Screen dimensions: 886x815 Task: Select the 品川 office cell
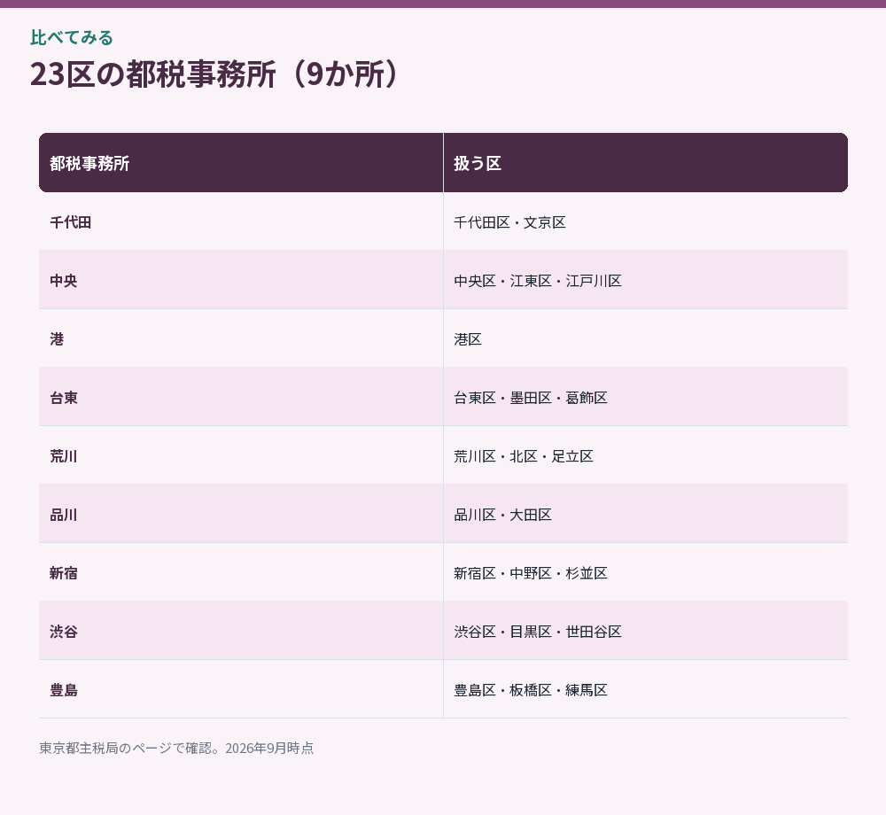241,514
